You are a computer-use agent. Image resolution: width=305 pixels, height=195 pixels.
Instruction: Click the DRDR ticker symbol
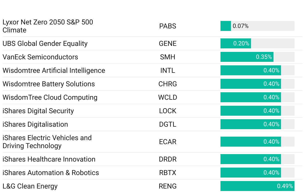pos(167,159)
